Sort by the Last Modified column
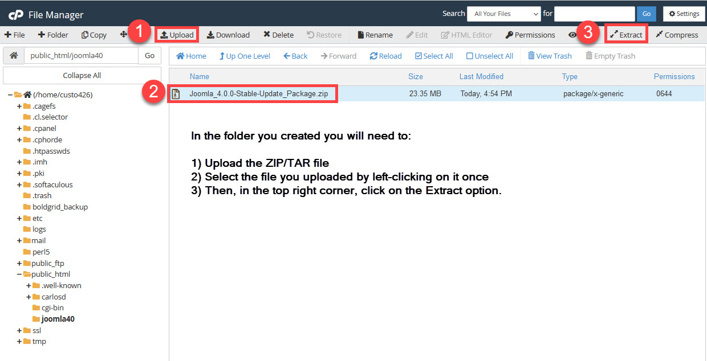This screenshot has height=361, width=707. click(481, 76)
